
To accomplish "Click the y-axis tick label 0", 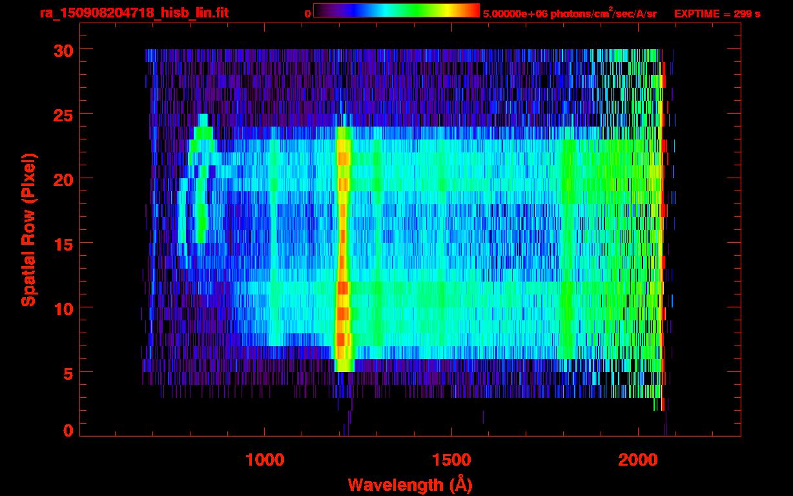I will (x=68, y=430).
